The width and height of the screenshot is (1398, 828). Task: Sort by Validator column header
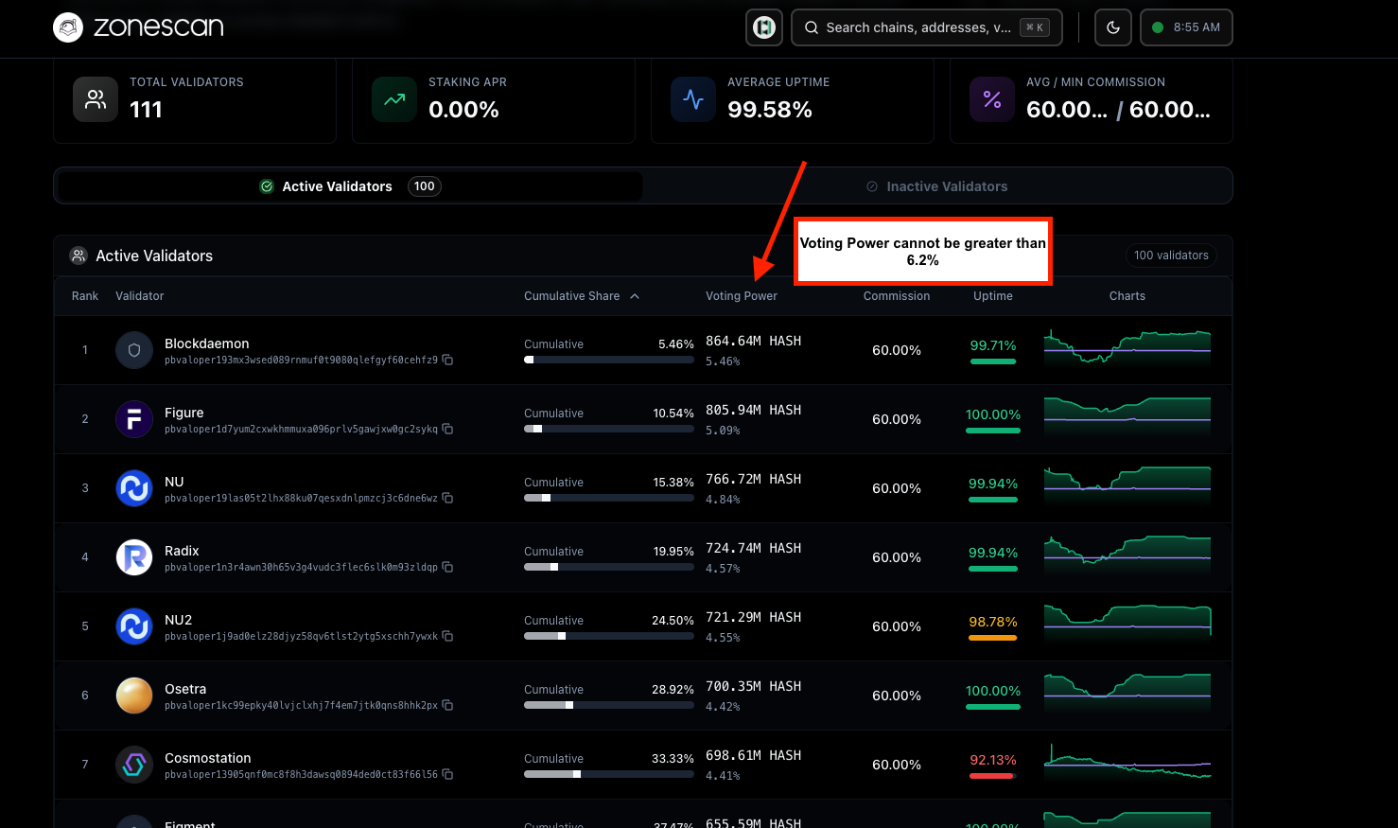pyautogui.click(x=140, y=296)
